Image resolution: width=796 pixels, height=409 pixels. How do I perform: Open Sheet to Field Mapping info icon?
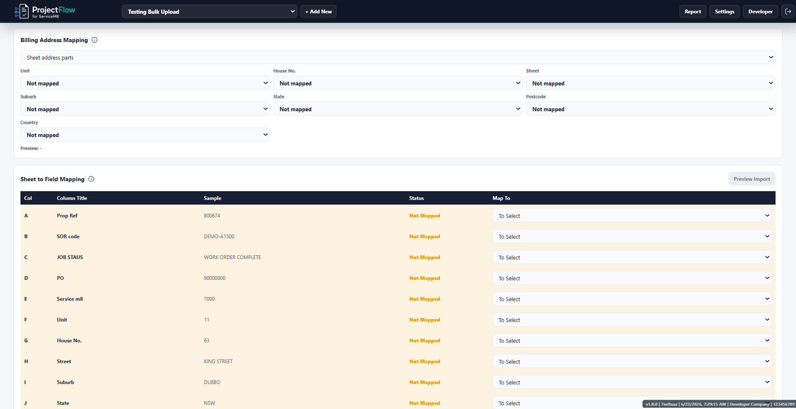point(91,179)
